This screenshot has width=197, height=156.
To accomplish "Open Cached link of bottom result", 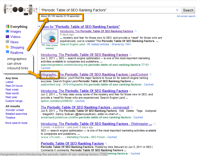I will coord(135,153).
